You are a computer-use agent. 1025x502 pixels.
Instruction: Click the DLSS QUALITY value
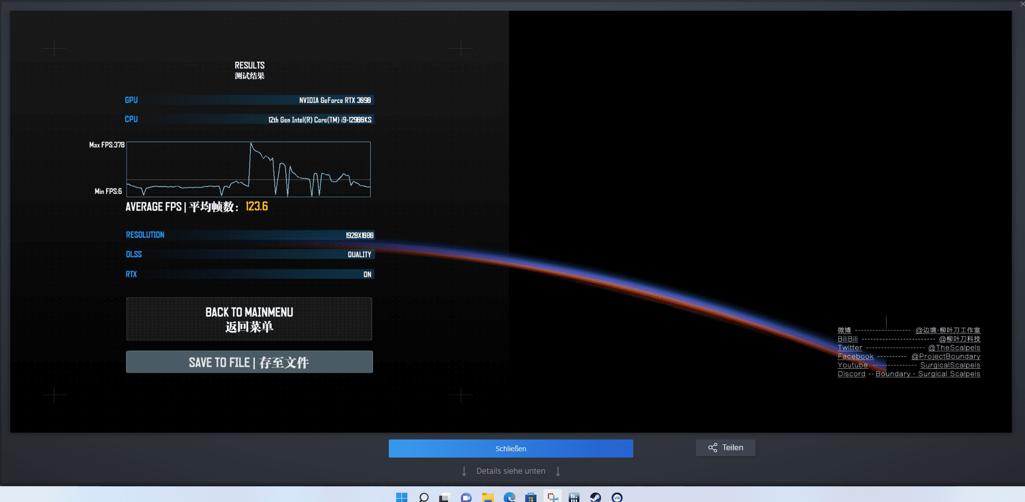point(359,254)
